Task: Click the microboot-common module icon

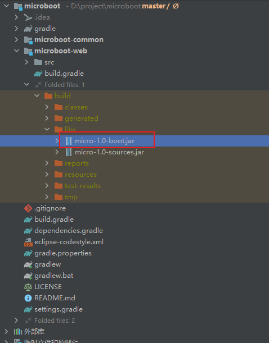Action: click(28, 40)
